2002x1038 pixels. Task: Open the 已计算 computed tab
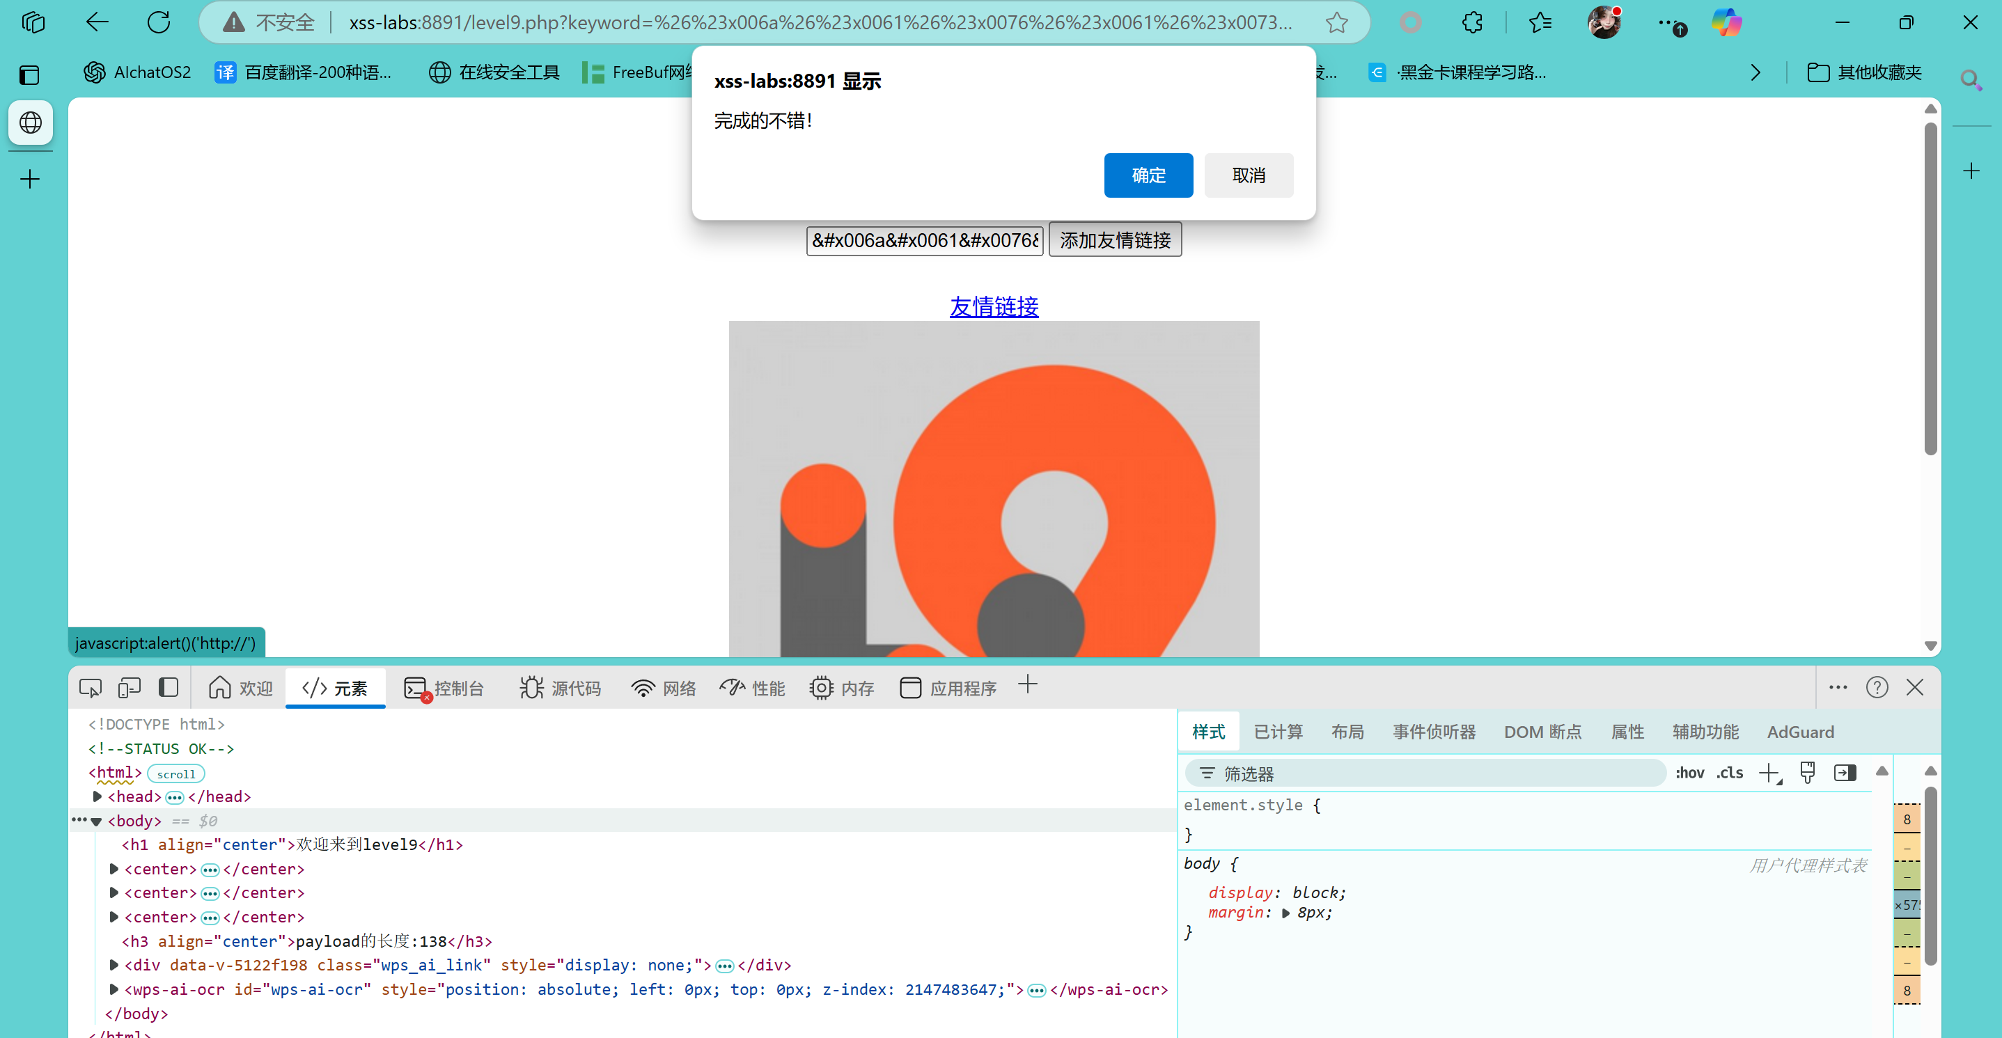[x=1278, y=732]
